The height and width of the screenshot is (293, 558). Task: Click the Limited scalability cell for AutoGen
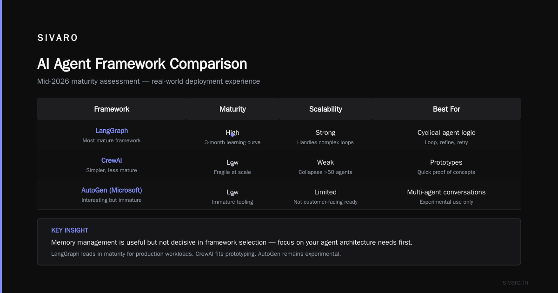tap(325, 196)
